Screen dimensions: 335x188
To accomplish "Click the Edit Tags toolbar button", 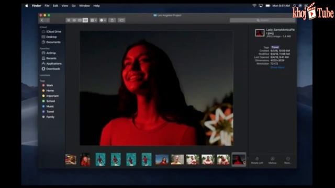I will tap(121, 20).
